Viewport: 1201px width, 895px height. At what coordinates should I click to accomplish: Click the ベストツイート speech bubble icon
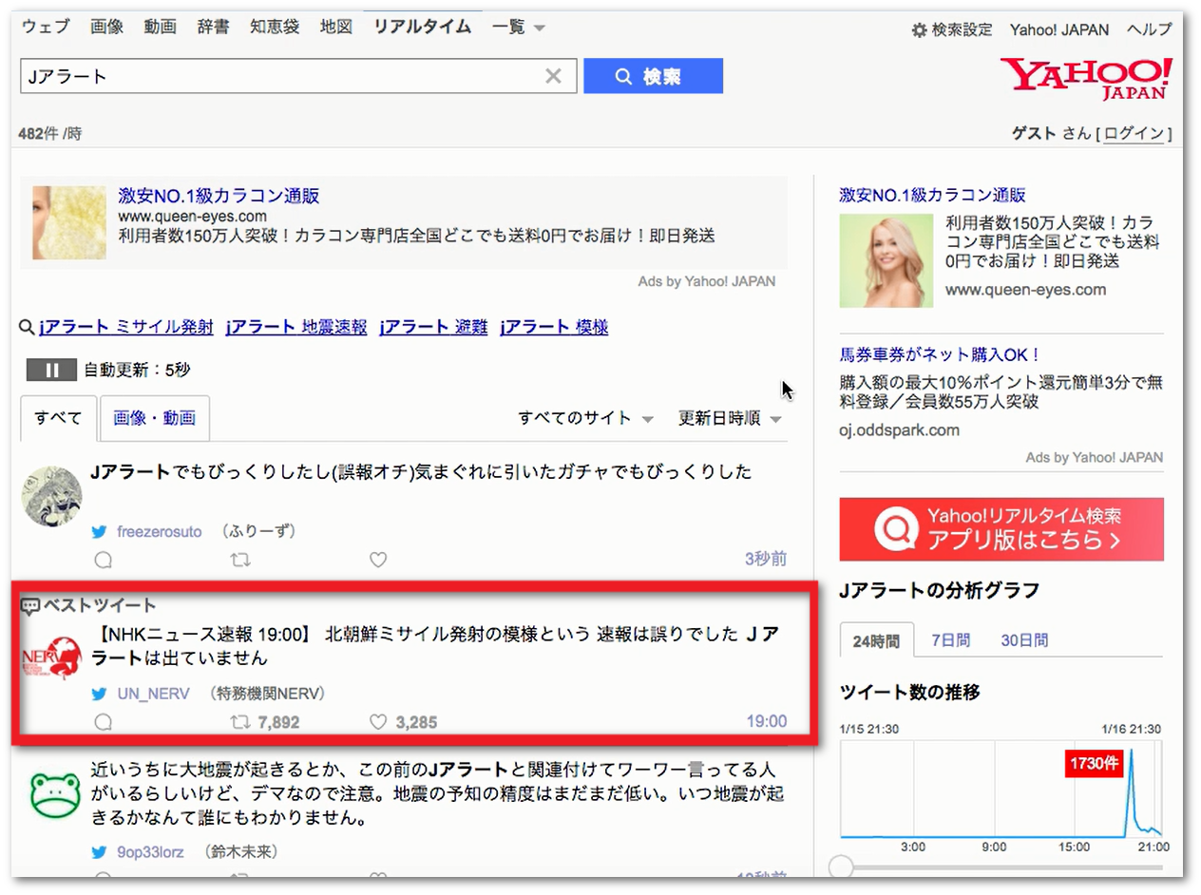pos(30,606)
